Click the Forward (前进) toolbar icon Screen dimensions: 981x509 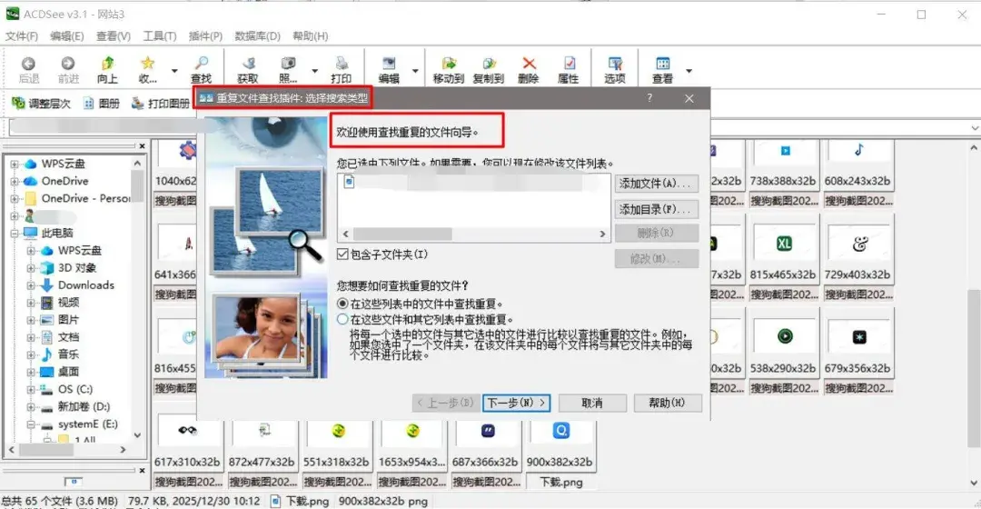click(68, 69)
